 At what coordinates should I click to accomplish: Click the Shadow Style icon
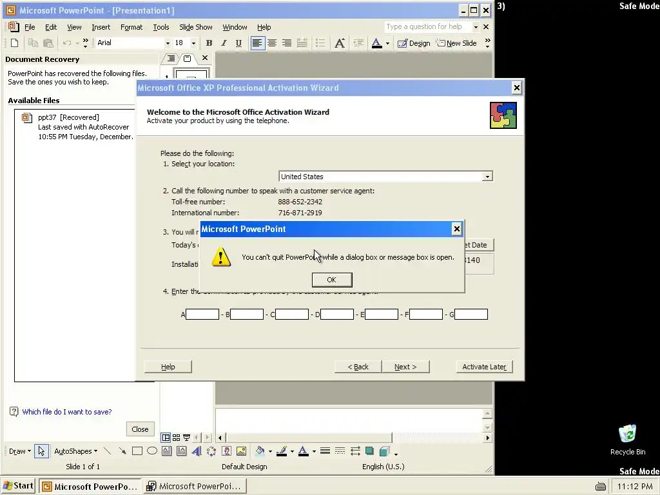click(x=369, y=451)
